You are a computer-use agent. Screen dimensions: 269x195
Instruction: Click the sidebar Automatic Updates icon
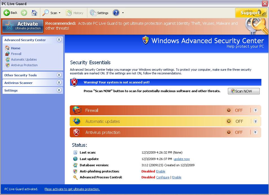click(8, 59)
